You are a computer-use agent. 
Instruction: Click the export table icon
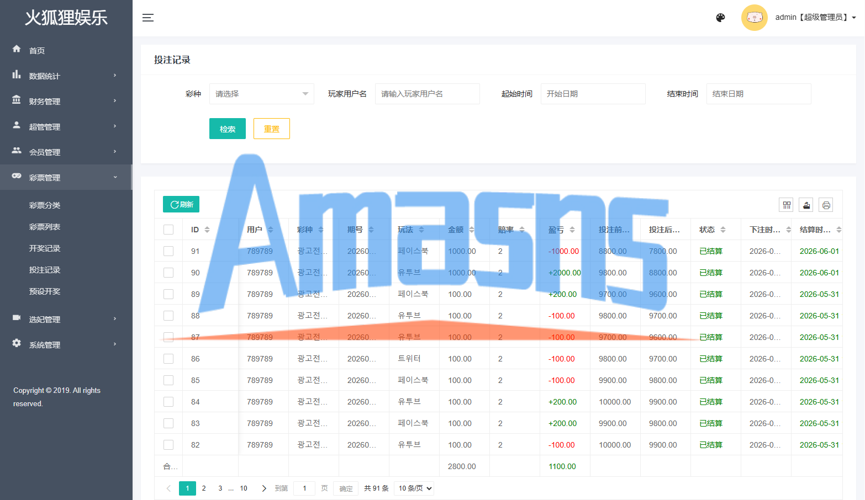(x=806, y=205)
